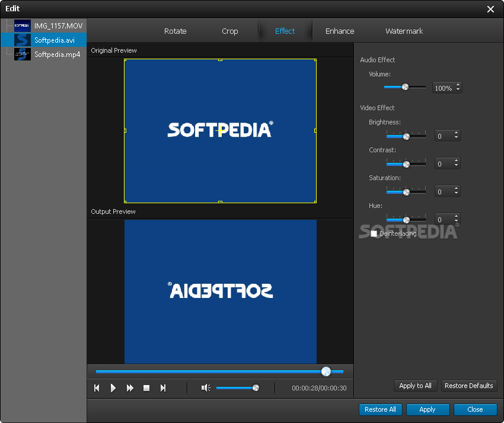Viewport: 504px width, 423px height.
Task: Mute audio with the speaker icon
Action: [206, 388]
